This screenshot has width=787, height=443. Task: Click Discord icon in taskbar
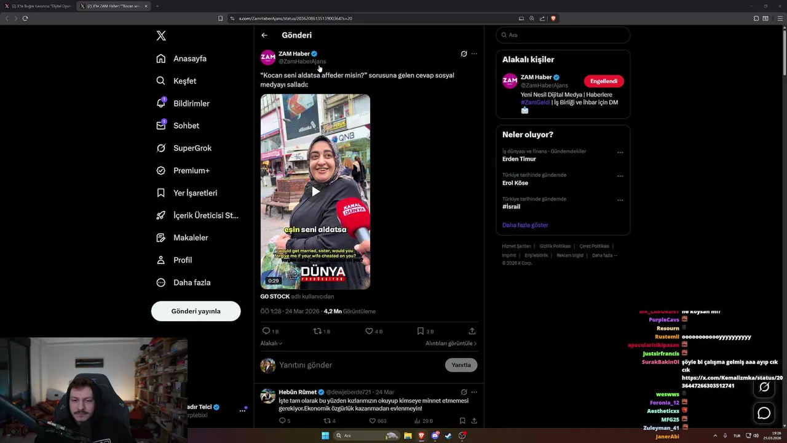coord(435,436)
